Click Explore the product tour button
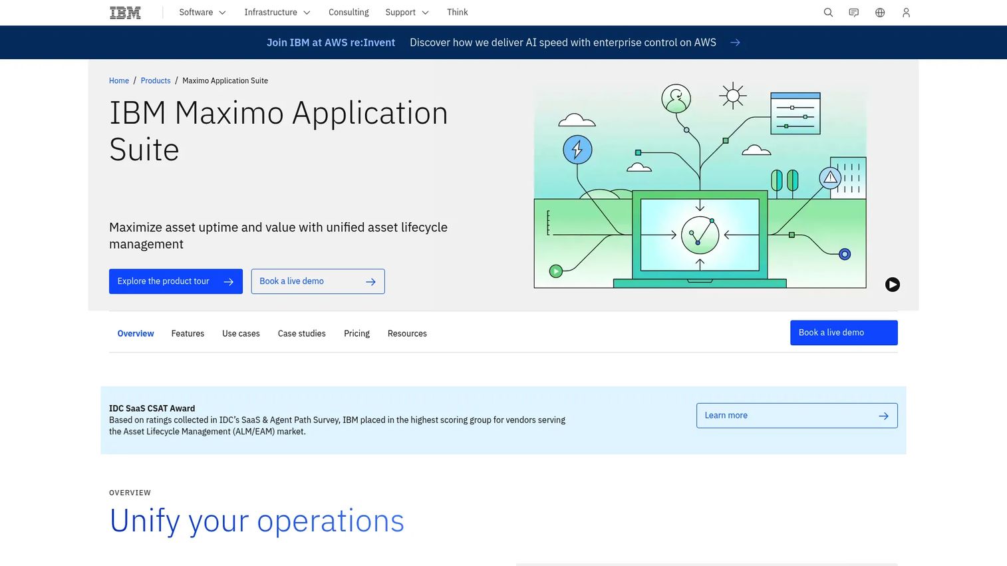Viewport: 1007px width, 566px height. (176, 281)
